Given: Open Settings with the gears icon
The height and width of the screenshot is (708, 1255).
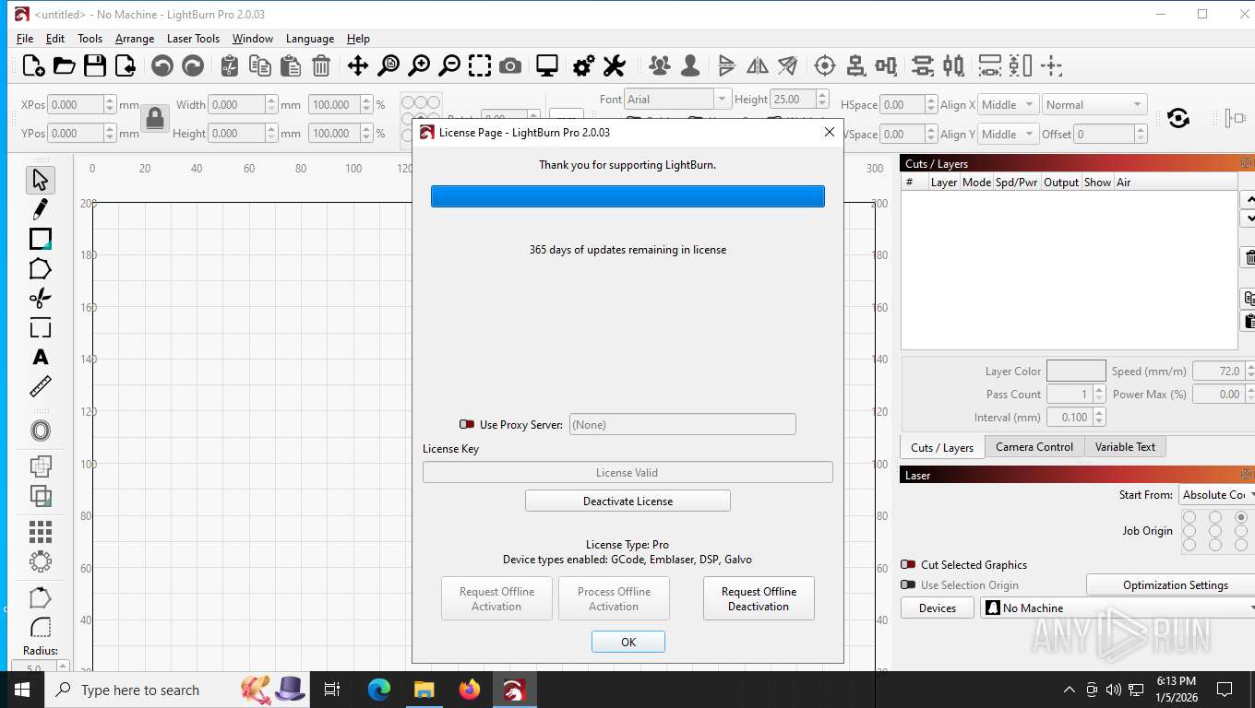Looking at the screenshot, I should [584, 65].
